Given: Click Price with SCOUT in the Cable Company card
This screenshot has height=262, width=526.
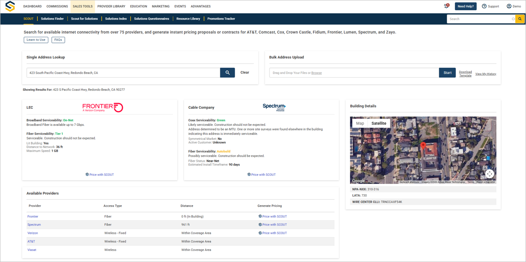Looking at the screenshot, I should tap(261, 175).
